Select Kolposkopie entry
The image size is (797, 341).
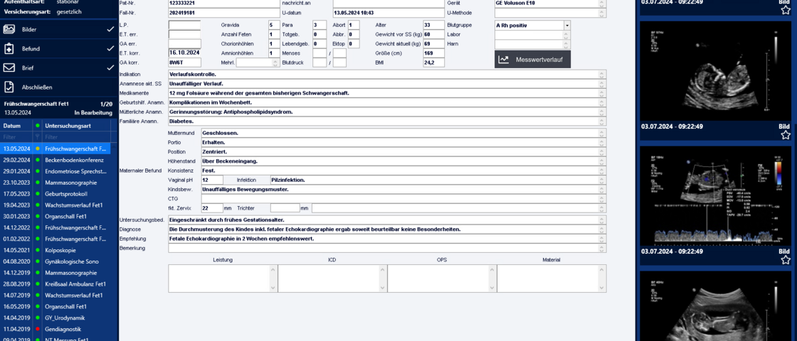click(55, 250)
